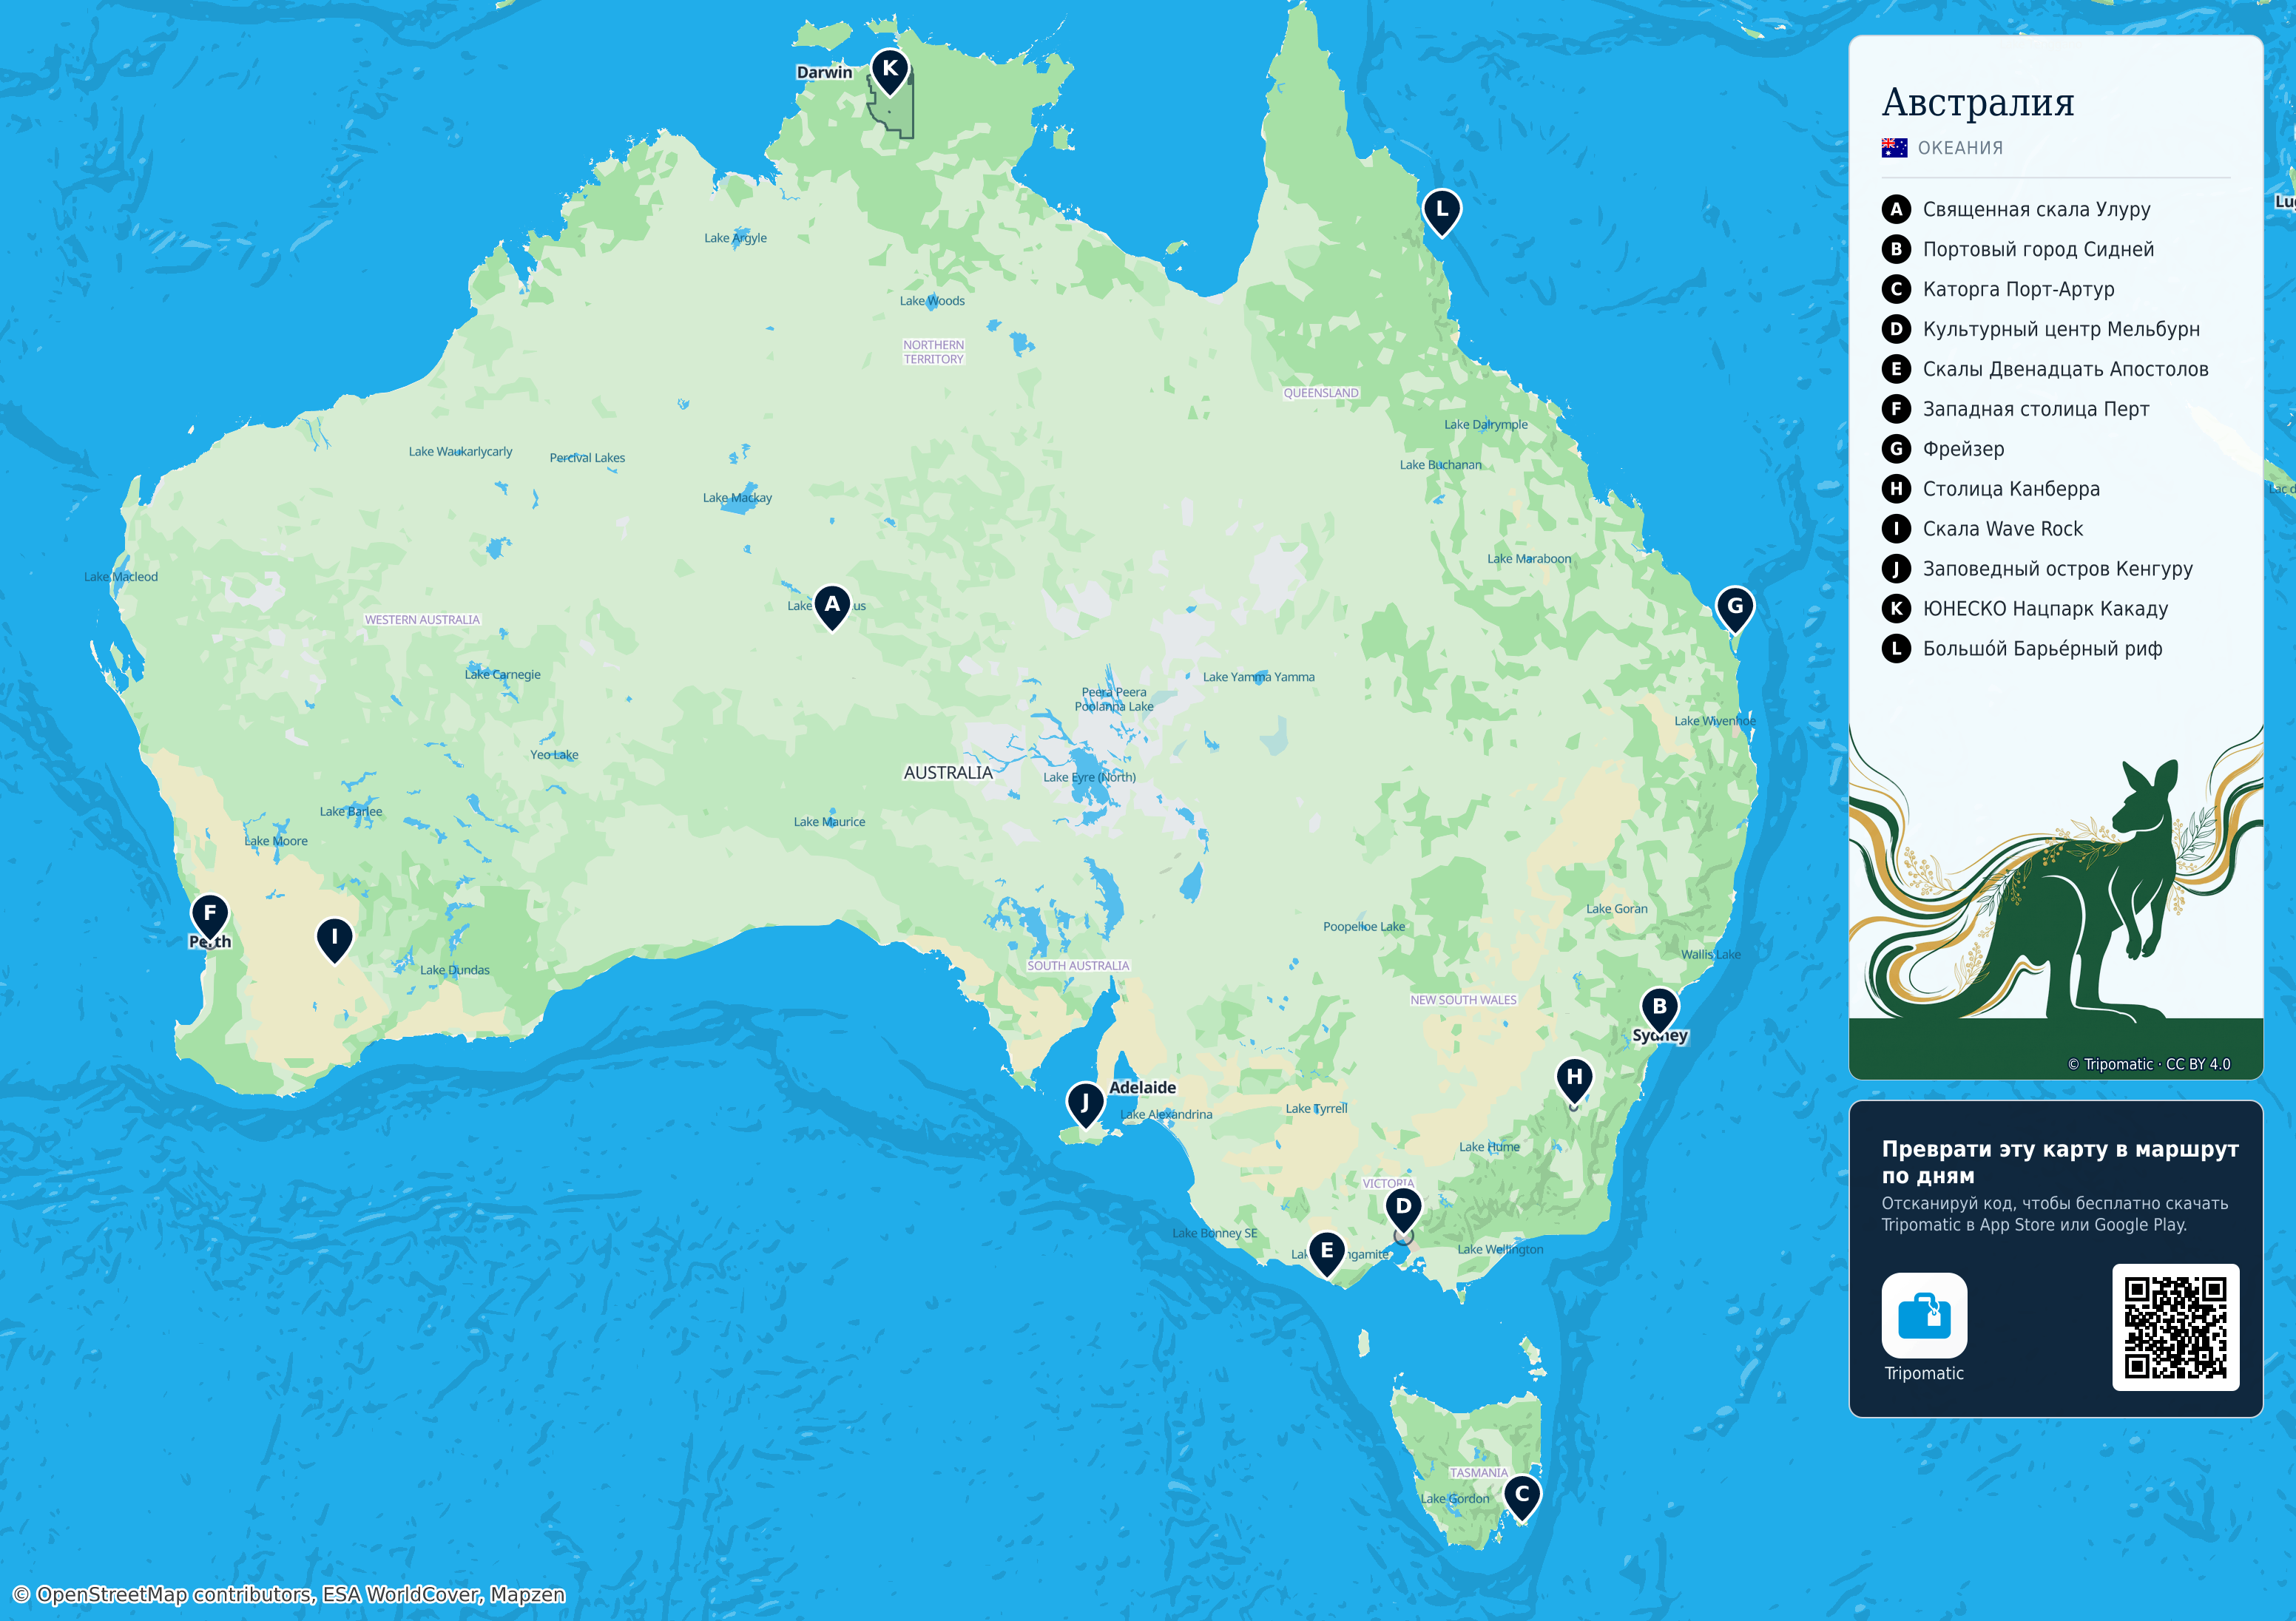Select map pin H near Canberra
This screenshot has width=2296, height=1621.
tap(1575, 1080)
